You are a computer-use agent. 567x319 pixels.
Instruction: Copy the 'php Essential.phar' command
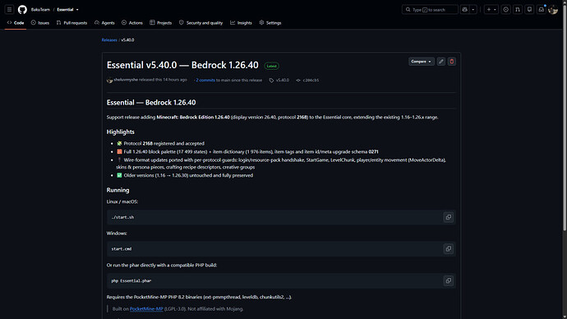449,280
